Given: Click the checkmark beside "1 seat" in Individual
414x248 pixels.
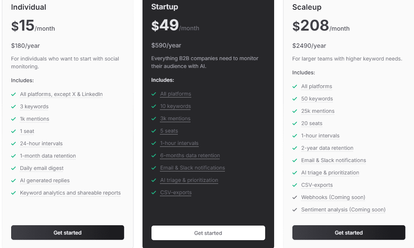Looking at the screenshot, I should [x=14, y=131].
